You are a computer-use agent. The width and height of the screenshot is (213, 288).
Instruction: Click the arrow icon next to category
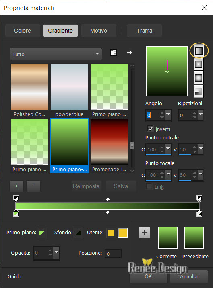tap(130, 53)
